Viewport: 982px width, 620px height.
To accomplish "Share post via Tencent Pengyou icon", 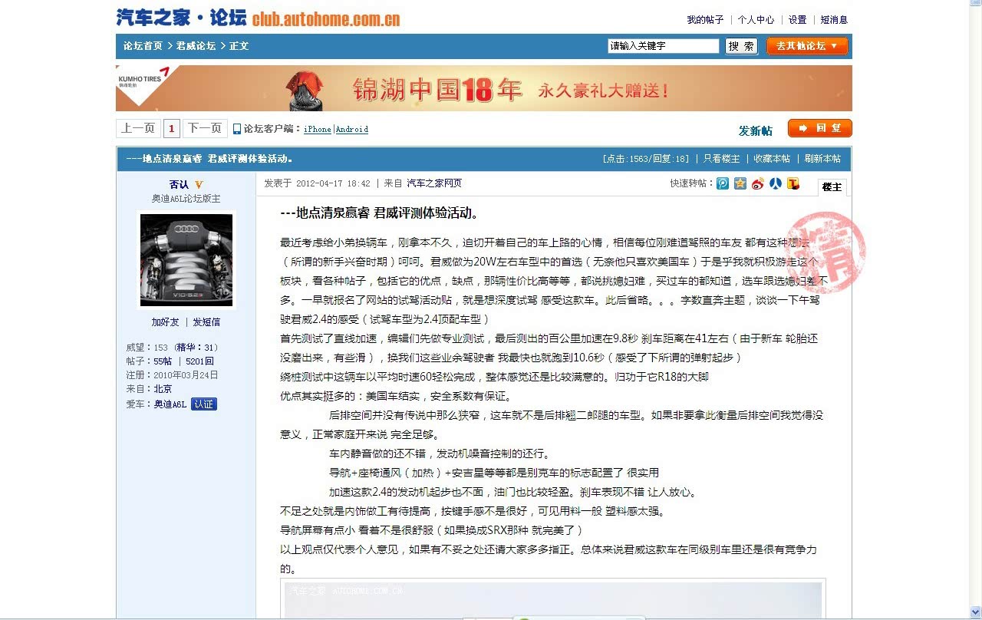I will [x=723, y=183].
